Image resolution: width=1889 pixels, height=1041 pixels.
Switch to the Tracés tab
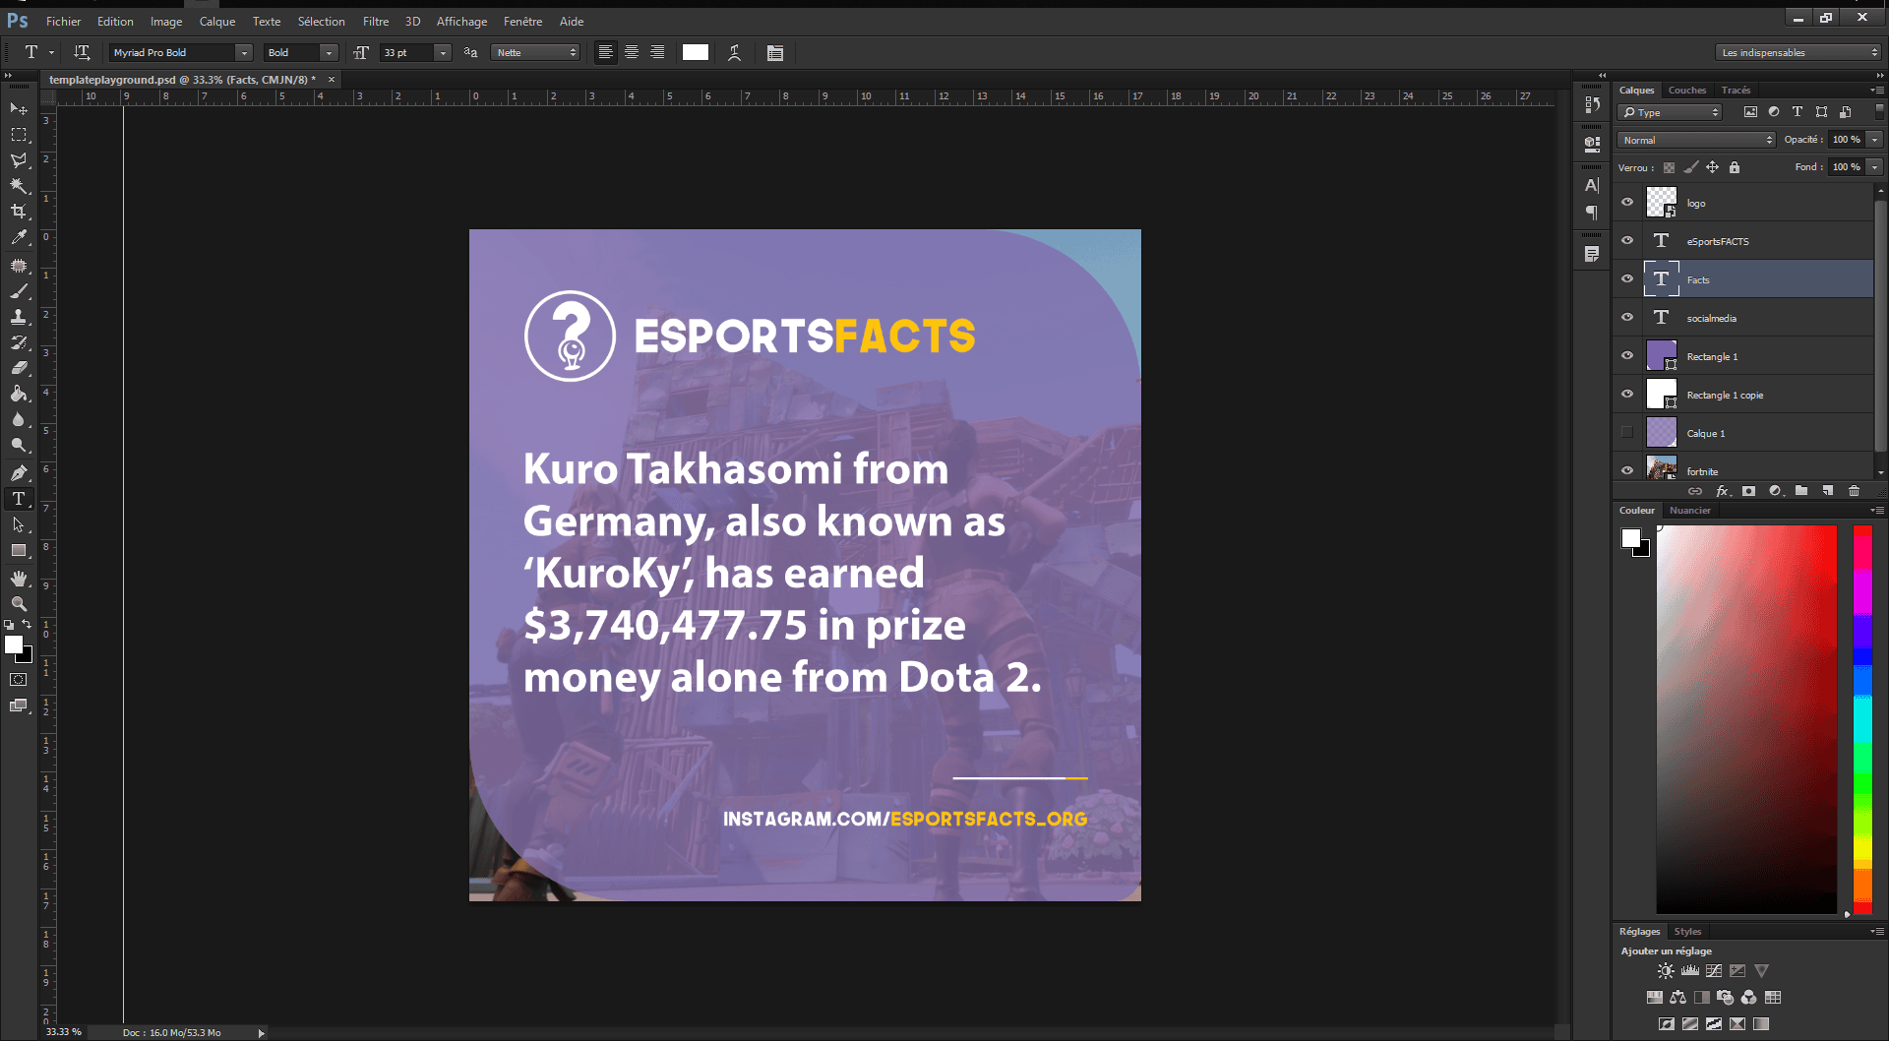coord(1736,91)
